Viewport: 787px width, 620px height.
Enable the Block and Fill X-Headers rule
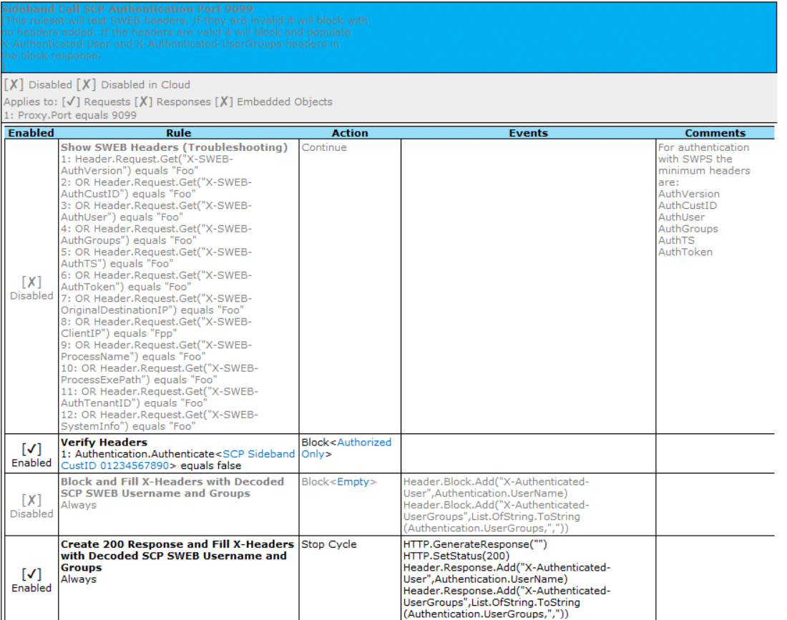(31, 501)
